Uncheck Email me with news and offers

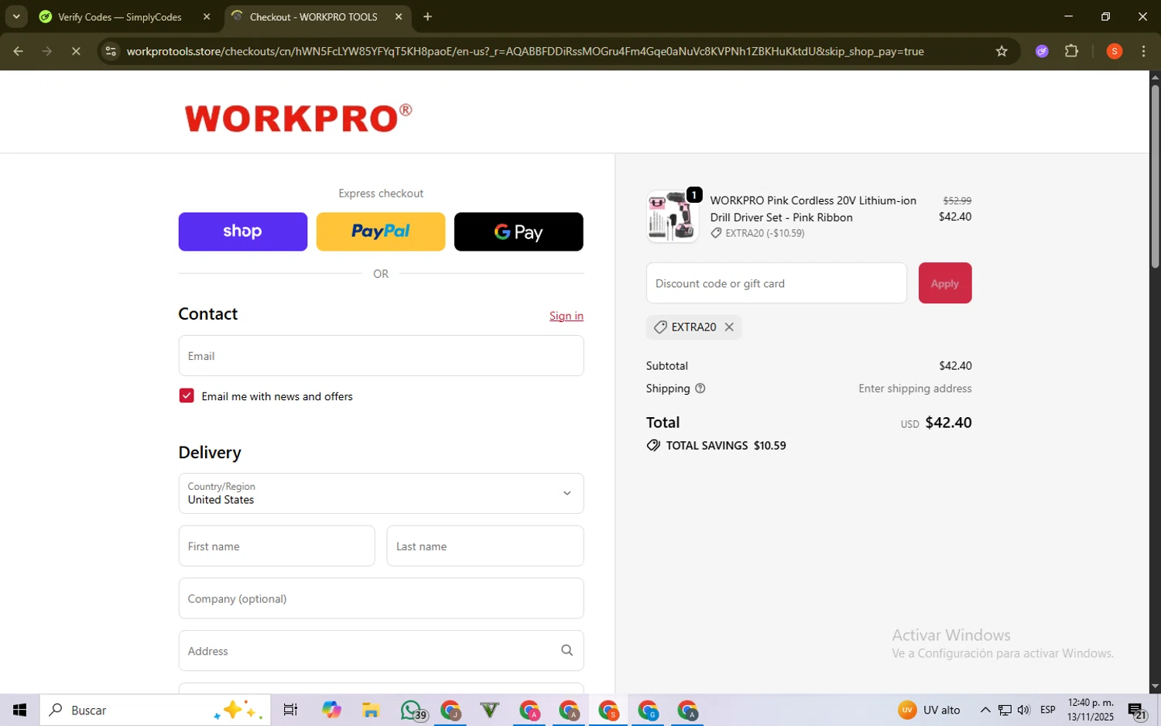187,396
